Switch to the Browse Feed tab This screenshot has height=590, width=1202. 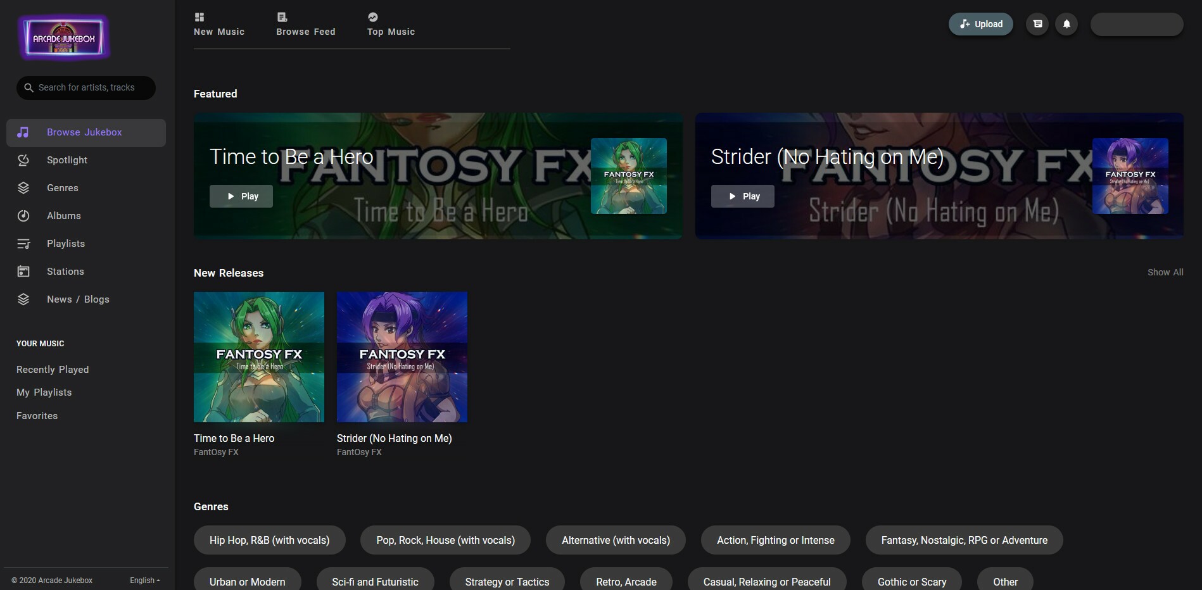tap(305, 24)
